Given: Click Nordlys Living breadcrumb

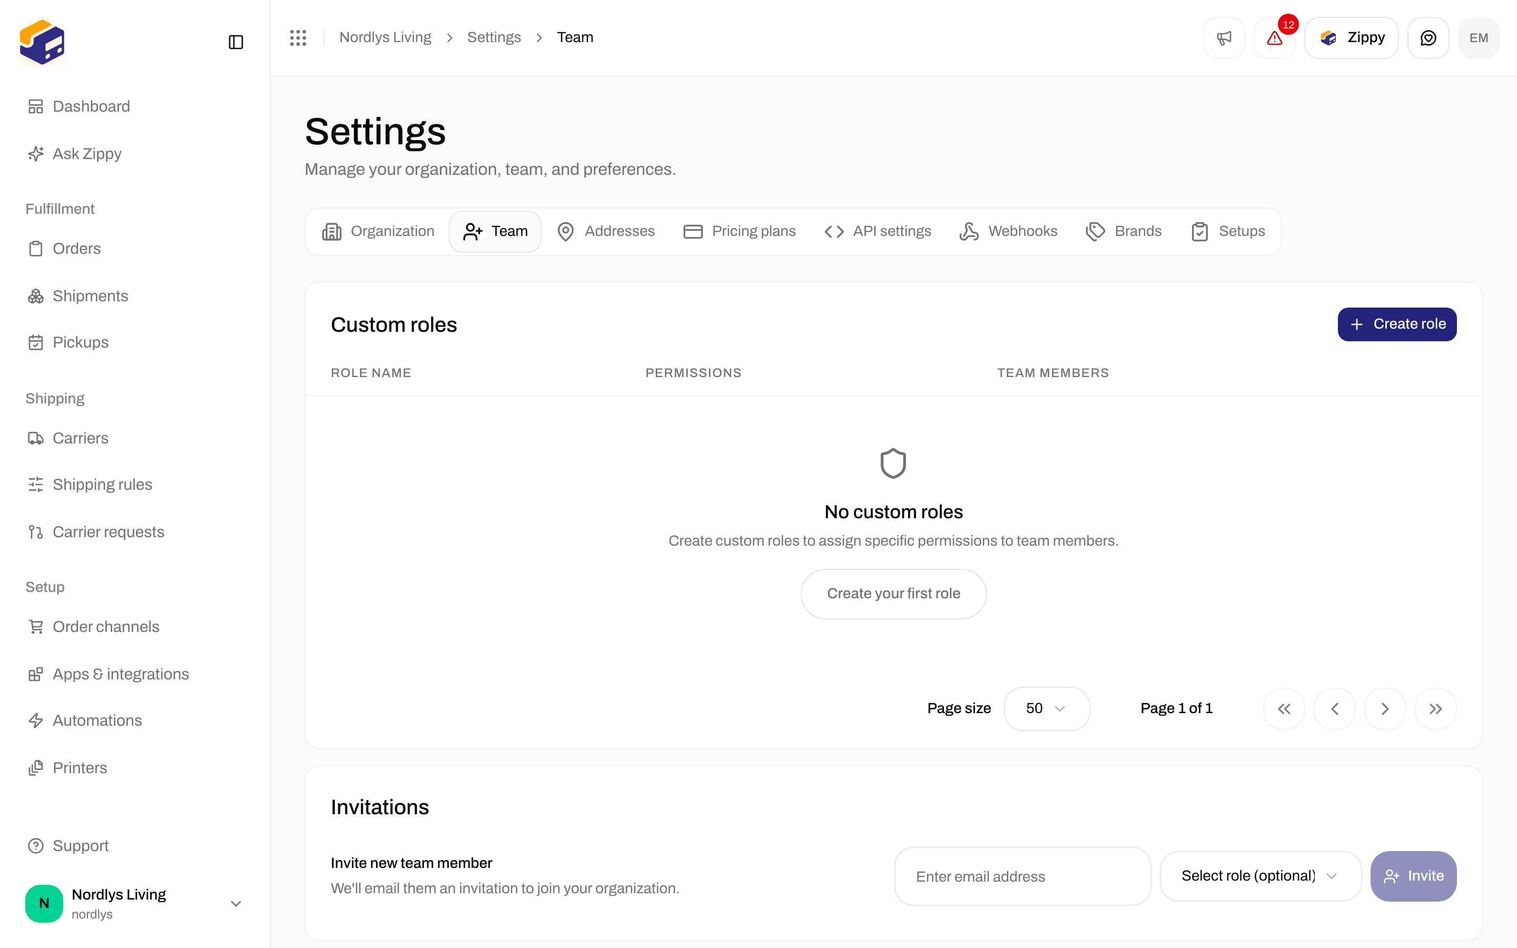Looking at the screenshot, I should tap(385, 37).
